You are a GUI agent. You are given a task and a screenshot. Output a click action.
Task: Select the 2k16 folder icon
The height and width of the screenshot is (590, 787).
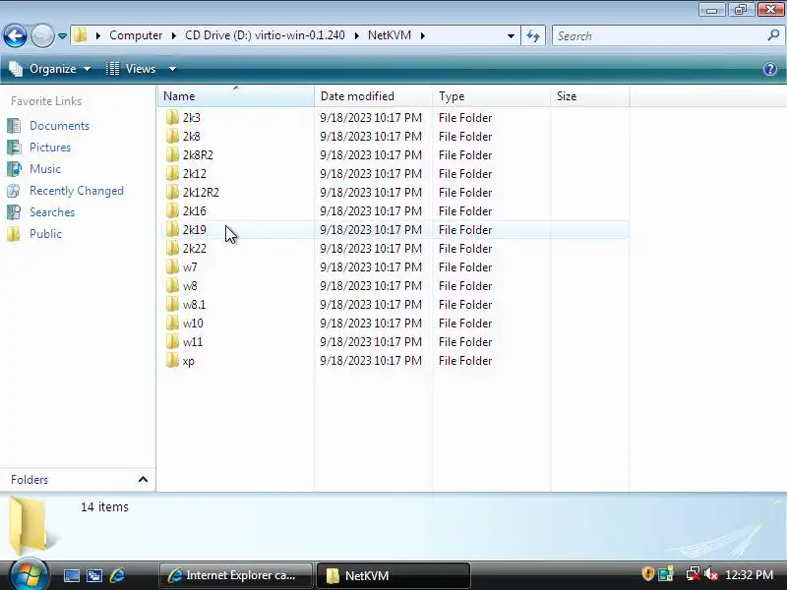point(172,210)
